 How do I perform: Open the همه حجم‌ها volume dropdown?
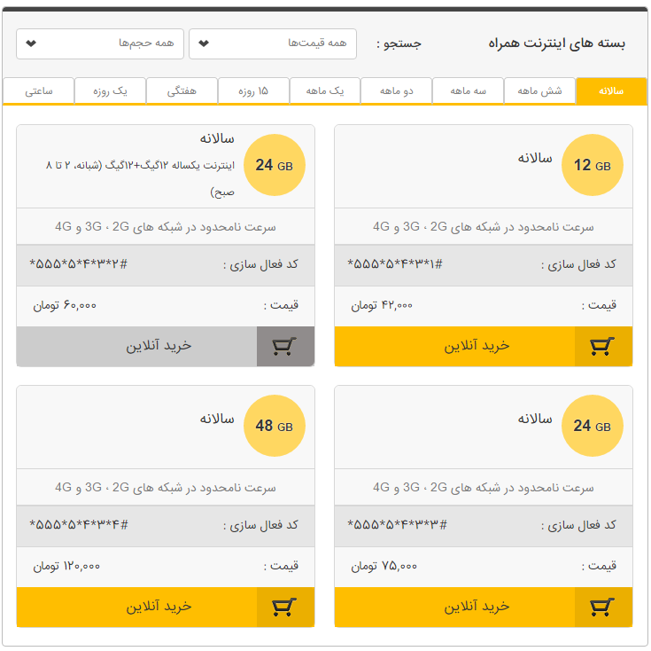coord(100,43)
